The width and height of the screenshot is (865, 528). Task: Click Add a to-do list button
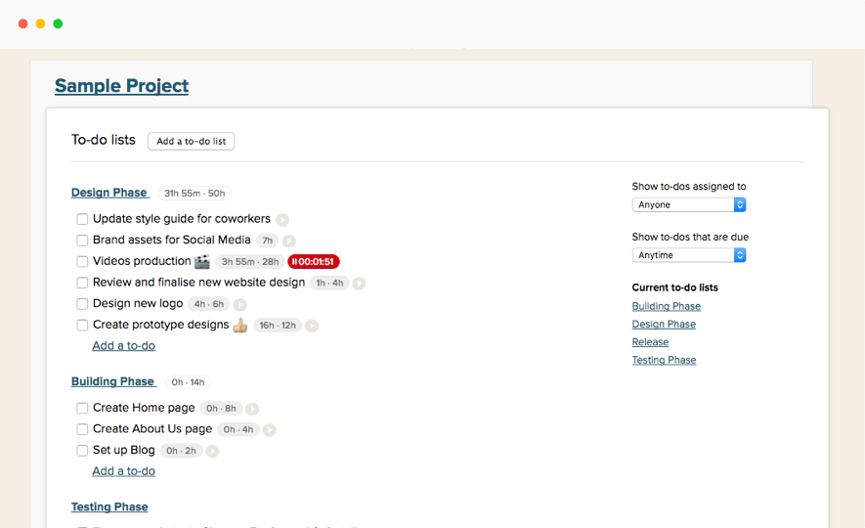point(191,141)
